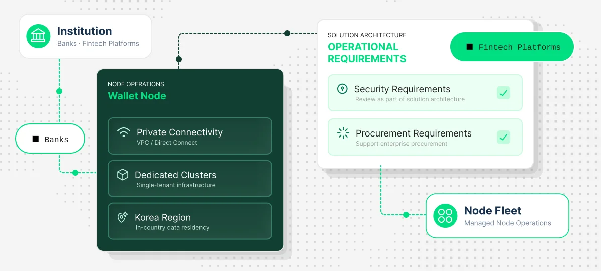Click 'Support enterprise procurement' text
Viewport: 601px width, 271px height.
click(x=402, y=144)
